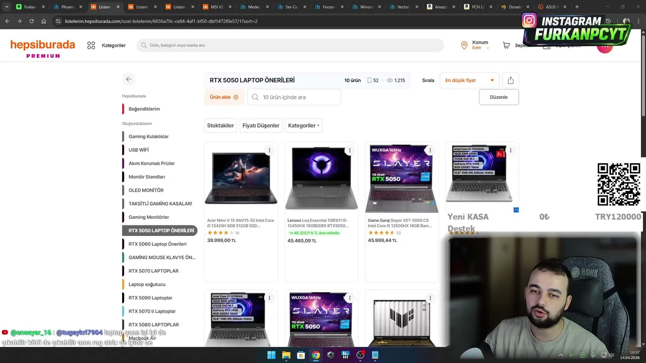
Task: Open File Explorer from the taskbar
Action: 286,355
